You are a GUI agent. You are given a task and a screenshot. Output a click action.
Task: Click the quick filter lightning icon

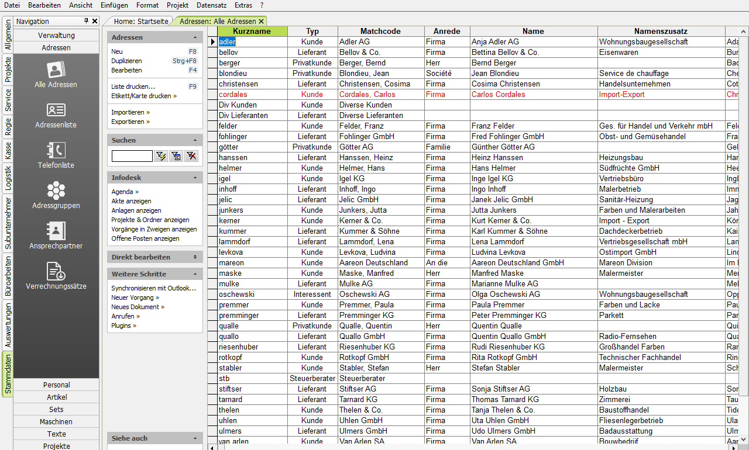(x=161, y=156)
